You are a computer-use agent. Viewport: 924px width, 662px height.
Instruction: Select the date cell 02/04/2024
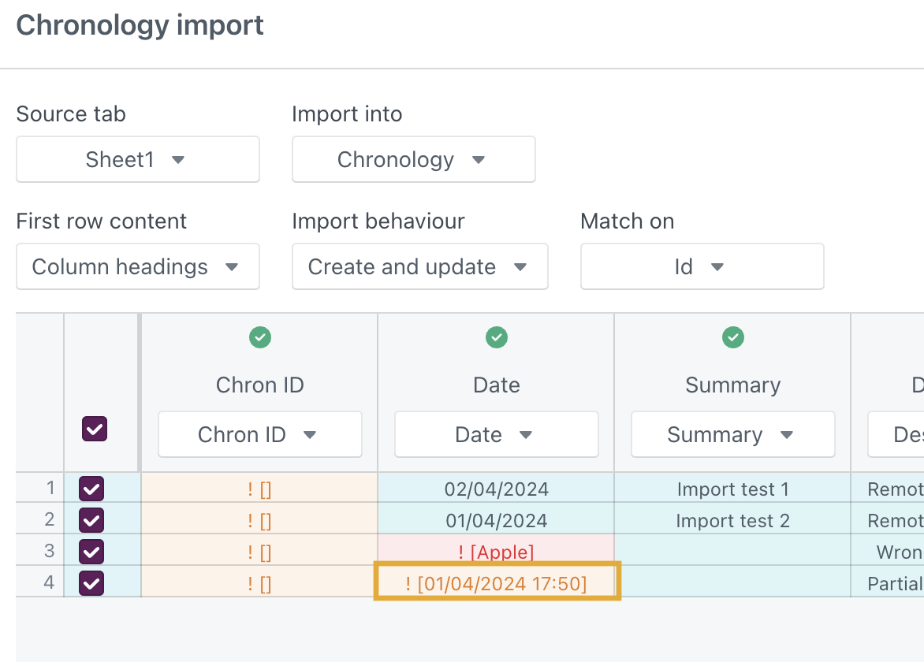point(497,489)
